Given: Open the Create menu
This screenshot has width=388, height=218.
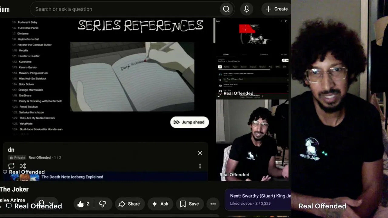Looking at the screenshot, I should (x=276, y=9).
